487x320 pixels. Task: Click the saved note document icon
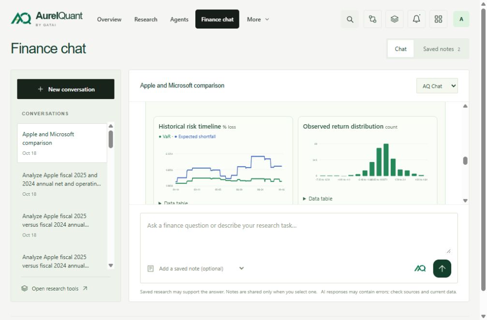150,268
